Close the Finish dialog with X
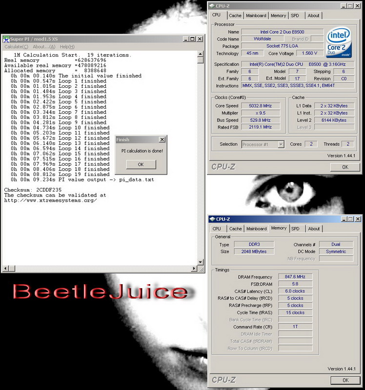 (x=162, y=139)
